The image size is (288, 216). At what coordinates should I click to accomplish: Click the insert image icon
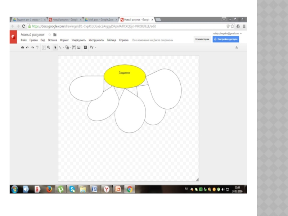(78, 47)
